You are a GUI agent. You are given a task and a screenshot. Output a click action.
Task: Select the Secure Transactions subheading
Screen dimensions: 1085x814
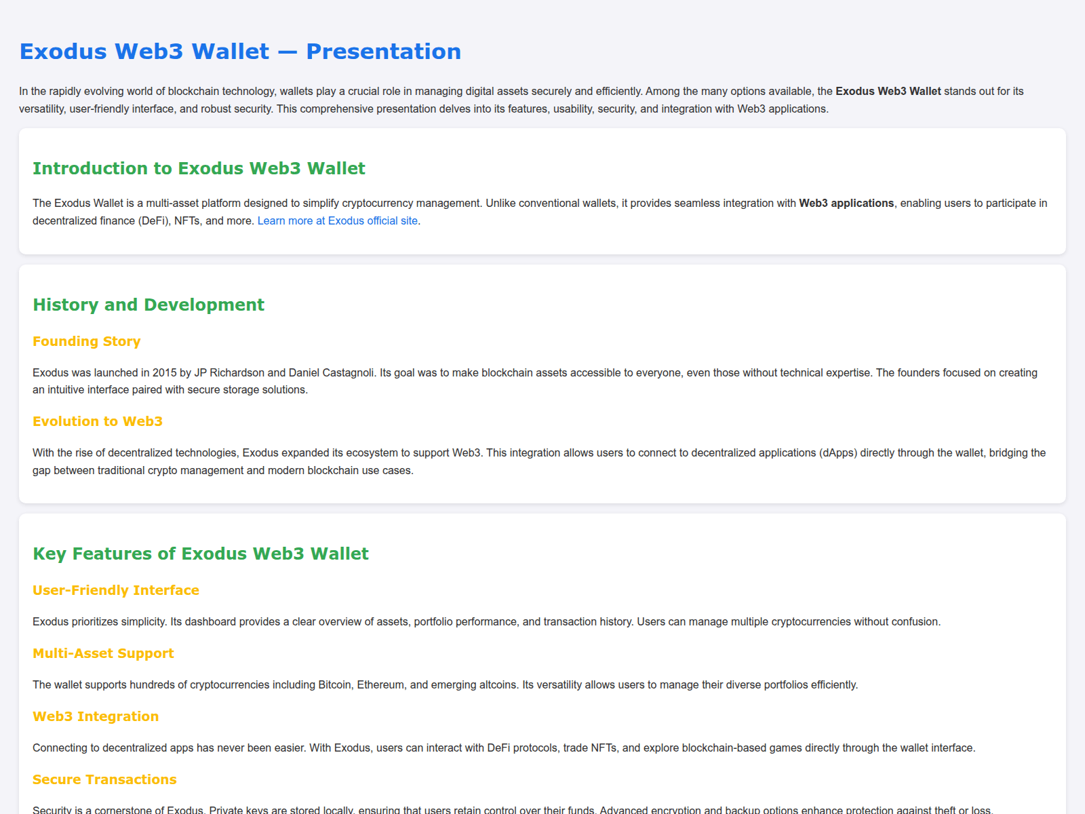pyautogui.click(x=104, y=779)
